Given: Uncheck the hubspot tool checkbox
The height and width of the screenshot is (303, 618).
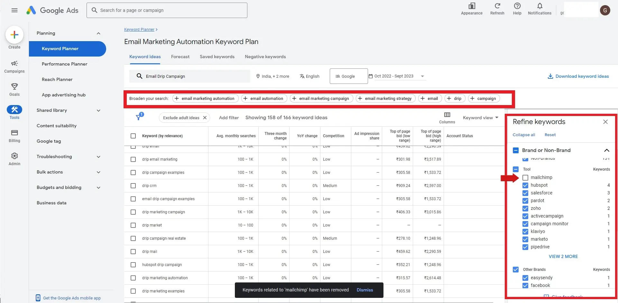Looking at the screenshot, I should tap(525, 185).
